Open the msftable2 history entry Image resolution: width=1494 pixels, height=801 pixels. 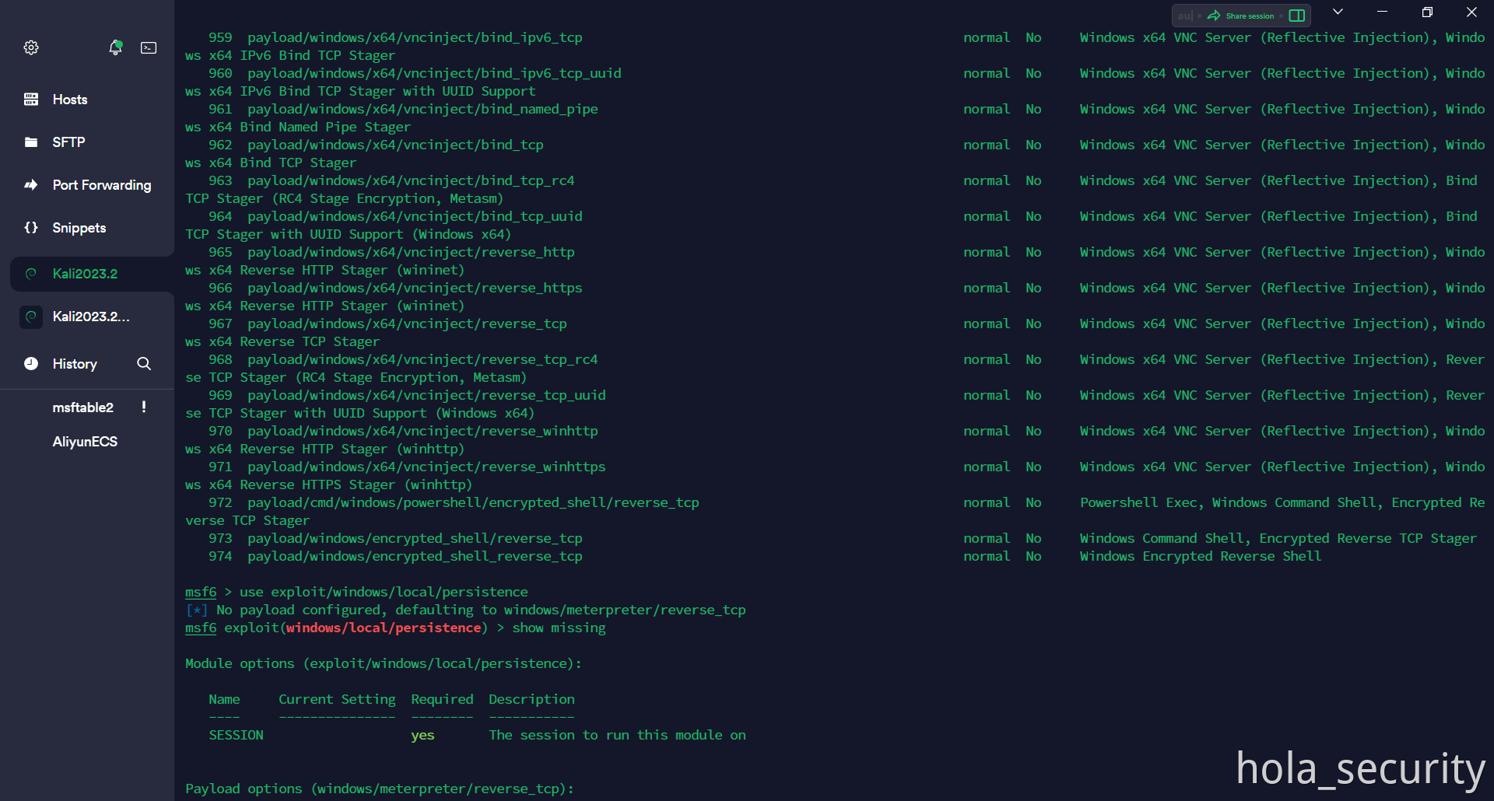pos(82,407)
